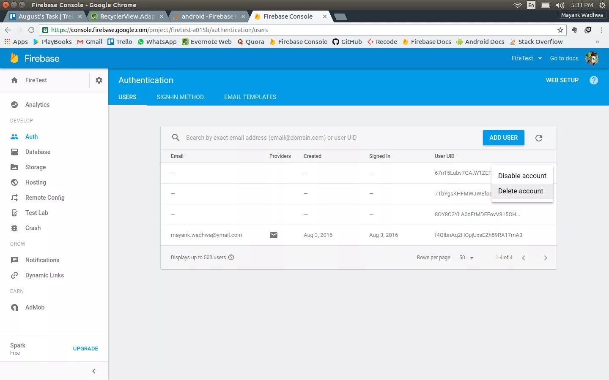Click the Database icon in sidebar

(14, 152)
